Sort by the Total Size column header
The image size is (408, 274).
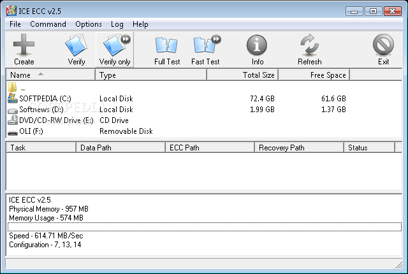(243, 75)
